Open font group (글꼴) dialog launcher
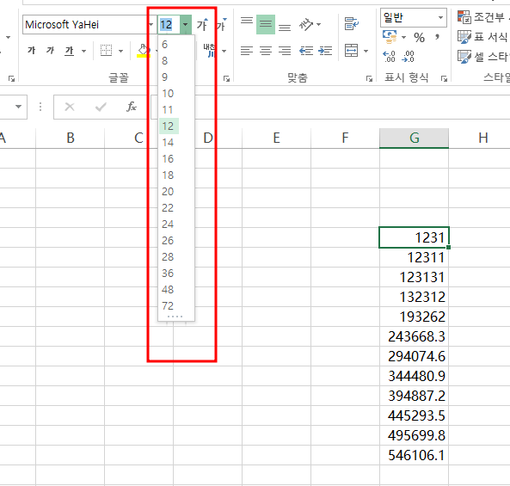Screen dimensions: 510x486 227,79
